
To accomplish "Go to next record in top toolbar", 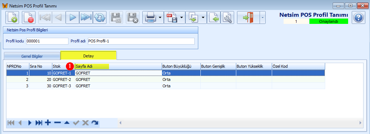I will [x=72, y=17].
